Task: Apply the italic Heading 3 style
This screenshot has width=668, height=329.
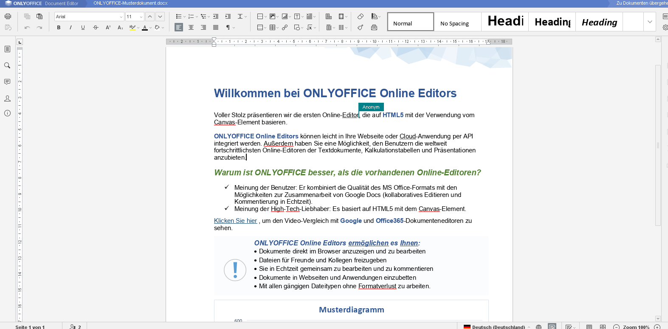Action: click(599, 22)
